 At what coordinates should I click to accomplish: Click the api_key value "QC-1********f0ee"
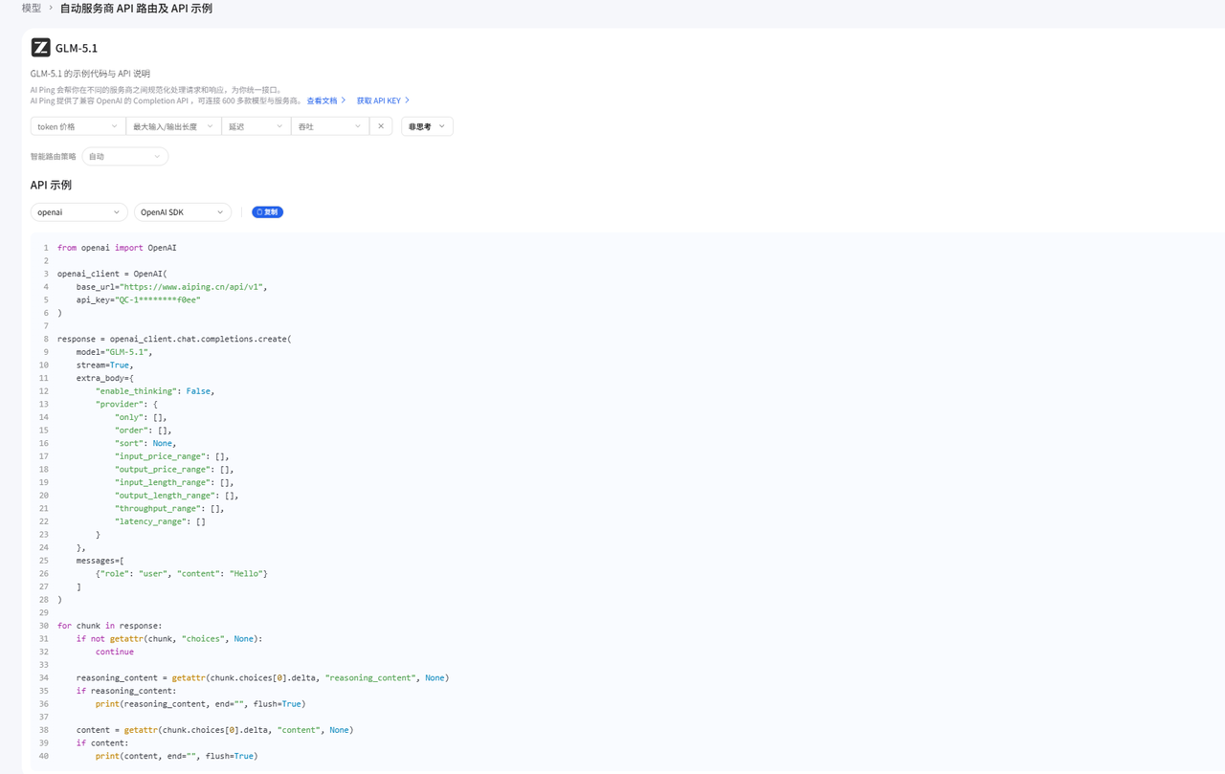coord(158,299)
